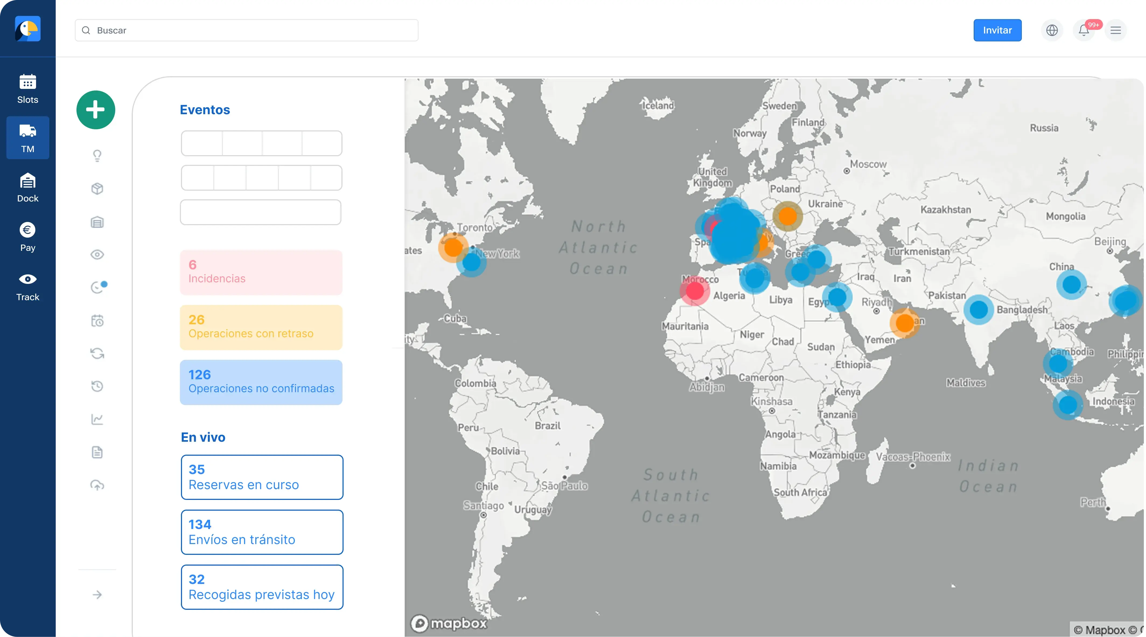This screenshot has width=1146, height=637.
Task: Open the Dock warehouse module
Action: (27, 187)
